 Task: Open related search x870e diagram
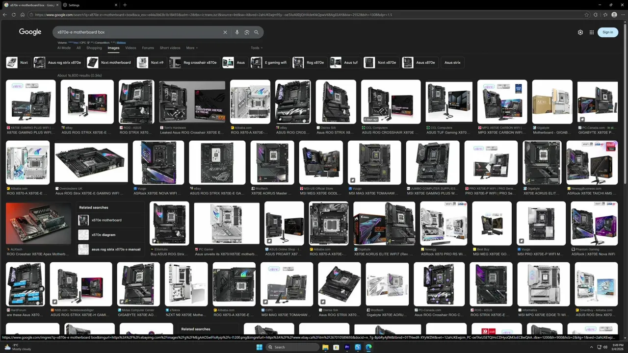110,235
